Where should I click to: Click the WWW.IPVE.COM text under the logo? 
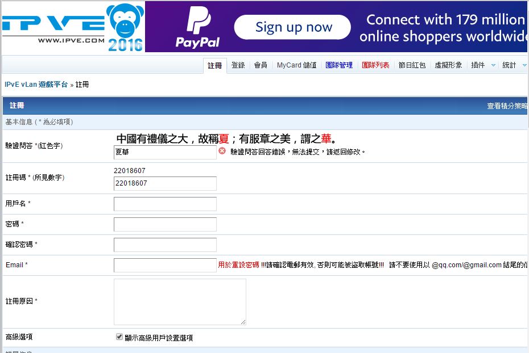tap(71, 40)
